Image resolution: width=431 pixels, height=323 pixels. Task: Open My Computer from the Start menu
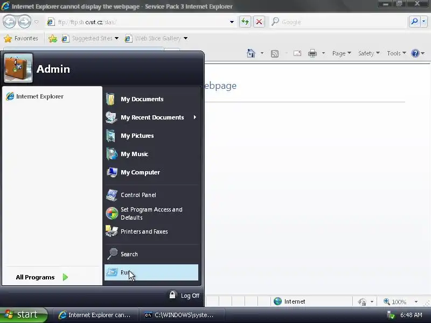pos(151,172)
